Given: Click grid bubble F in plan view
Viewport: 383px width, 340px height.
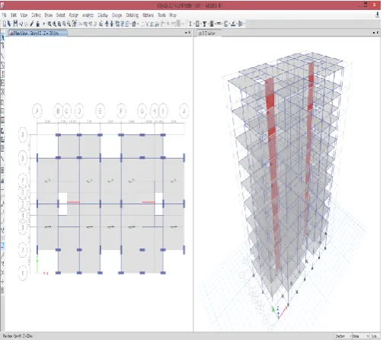Looking at the screenshot, I should coord(121,111).
